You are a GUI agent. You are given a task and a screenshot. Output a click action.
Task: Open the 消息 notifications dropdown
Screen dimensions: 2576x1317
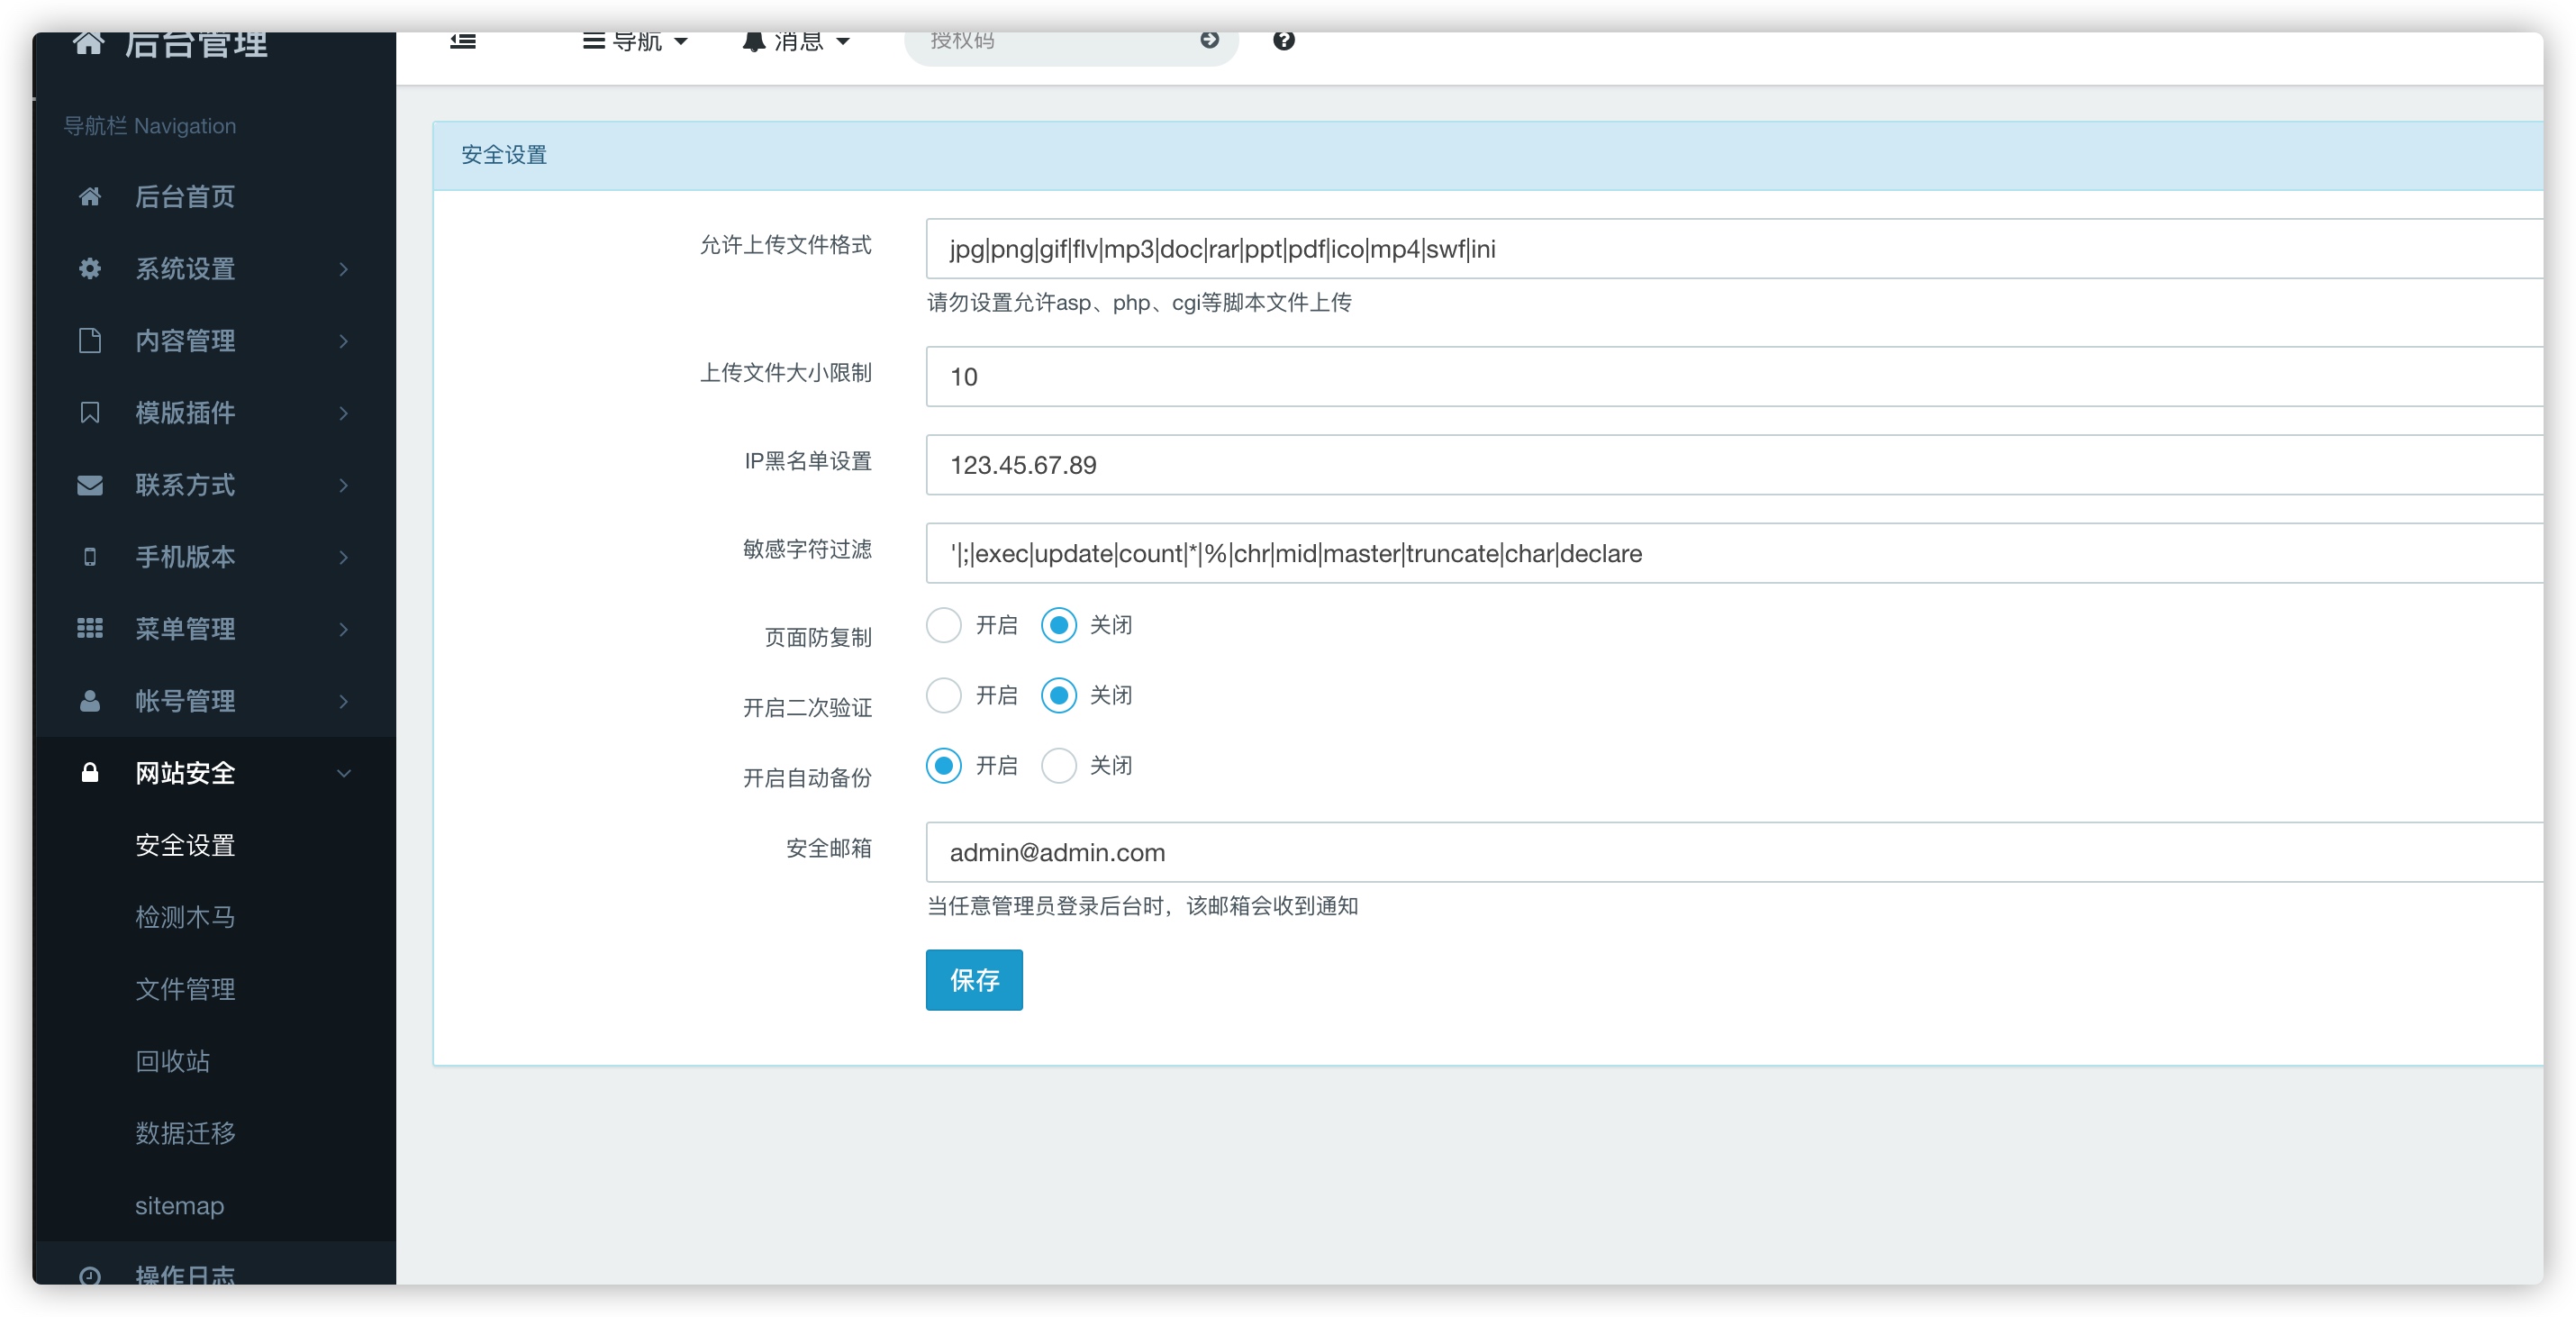pos(796,41)
